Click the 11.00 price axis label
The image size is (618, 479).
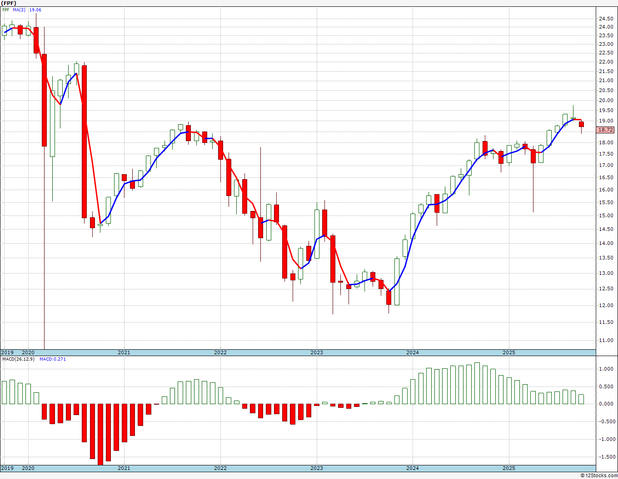click(x=606, y=340)
